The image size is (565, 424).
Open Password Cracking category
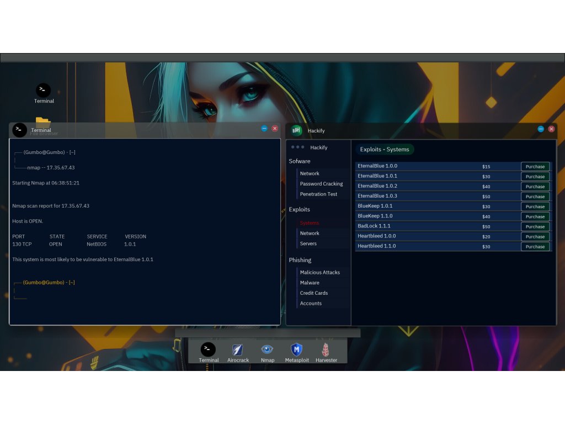[322, 184]
